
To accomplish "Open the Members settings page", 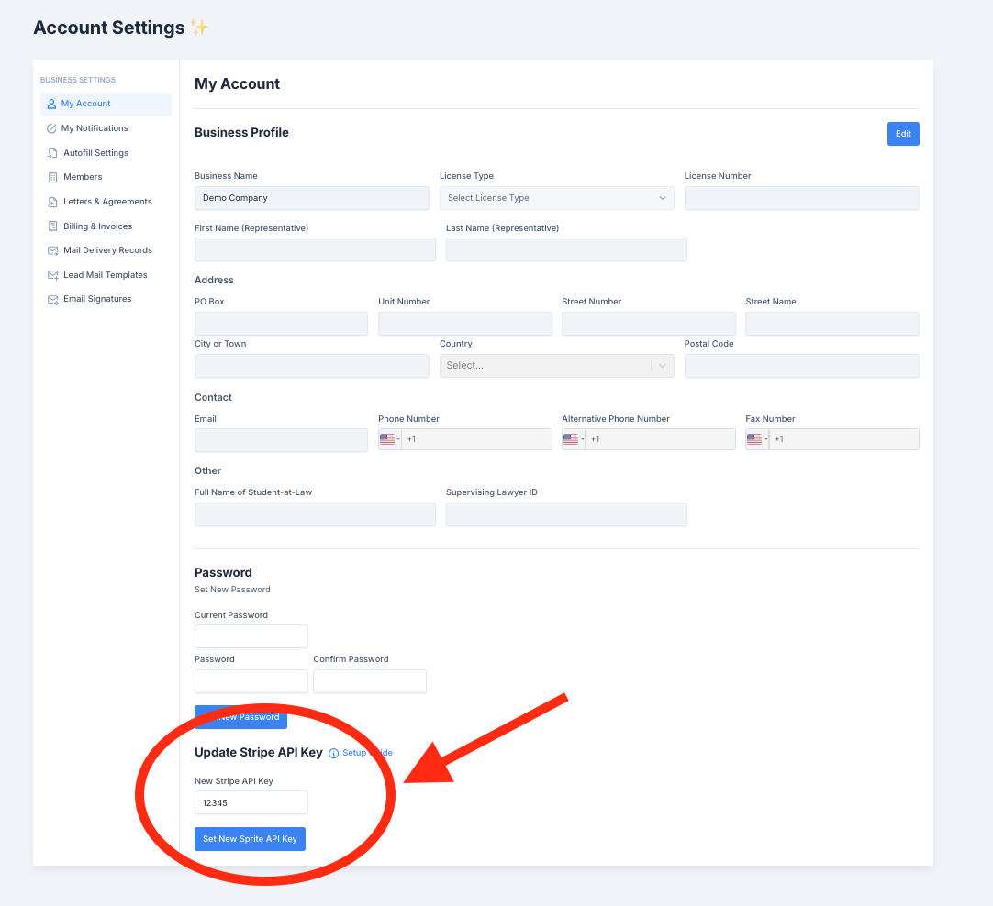I will [x=83, y=177].
